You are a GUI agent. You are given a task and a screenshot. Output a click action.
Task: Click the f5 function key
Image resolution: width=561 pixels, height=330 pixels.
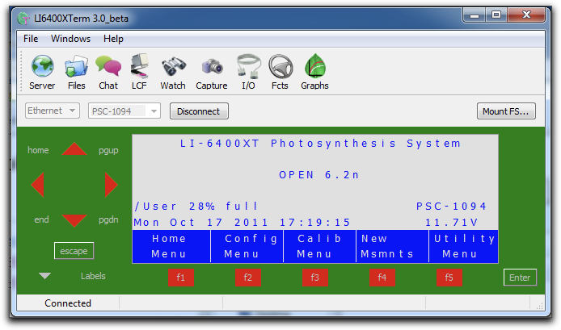(449, 278)
